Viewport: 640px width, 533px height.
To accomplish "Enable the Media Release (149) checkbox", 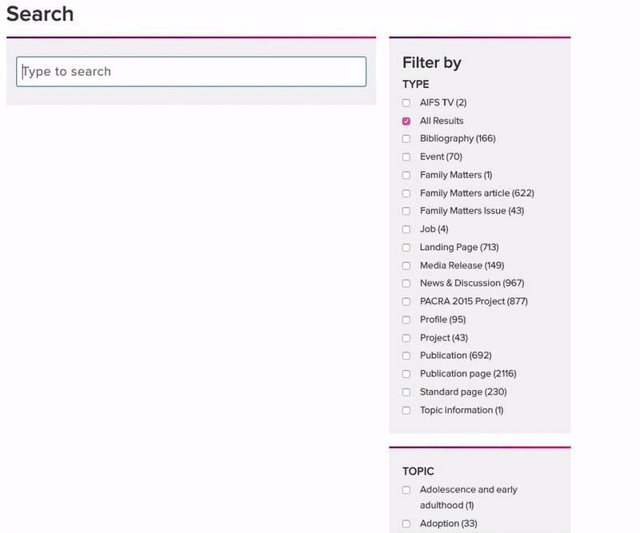I will click(x=406, y=266).
